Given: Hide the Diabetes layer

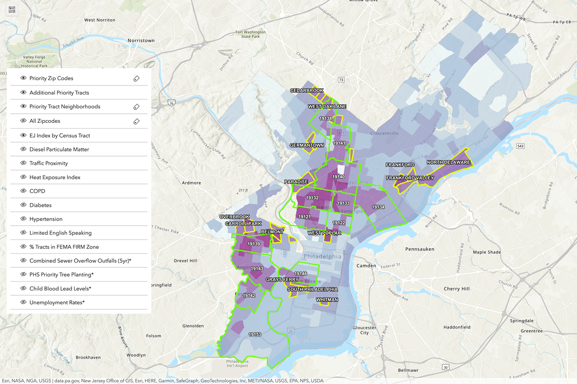Looking at the screenshot, I should (x=23, y=205).
